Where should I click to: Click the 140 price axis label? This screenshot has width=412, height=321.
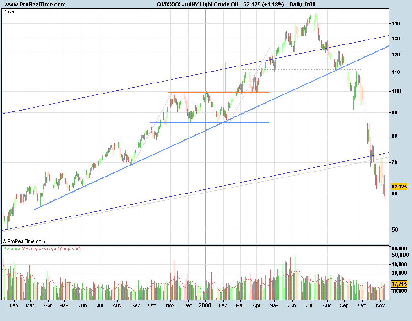pyautogui.click(x=396, y=23)
